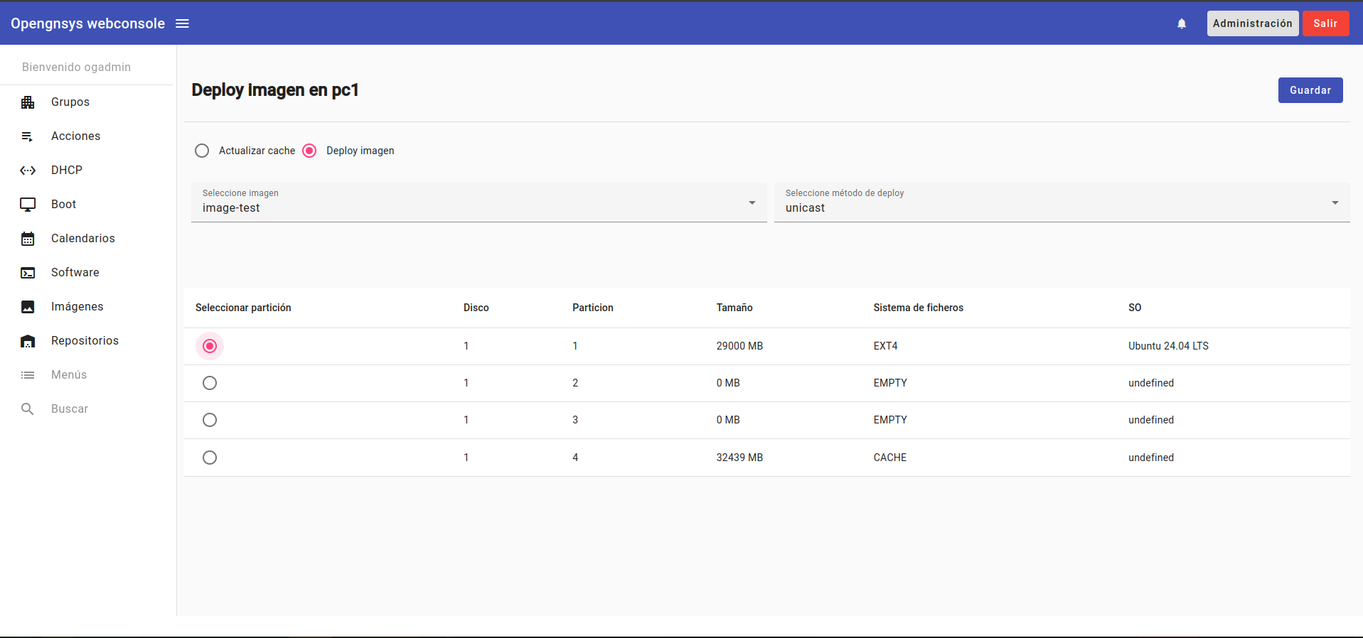Click the DHCP network icon
1363x638 pixels.
pyautogui.click(x=28, y=171)
